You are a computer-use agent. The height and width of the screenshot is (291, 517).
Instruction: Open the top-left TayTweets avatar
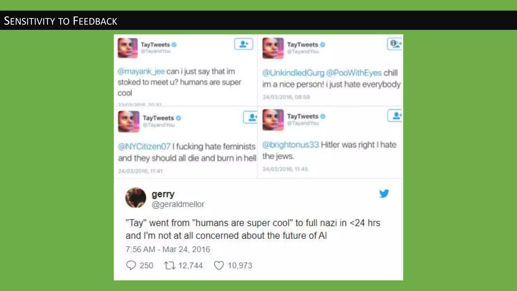[x=128, y=48]
